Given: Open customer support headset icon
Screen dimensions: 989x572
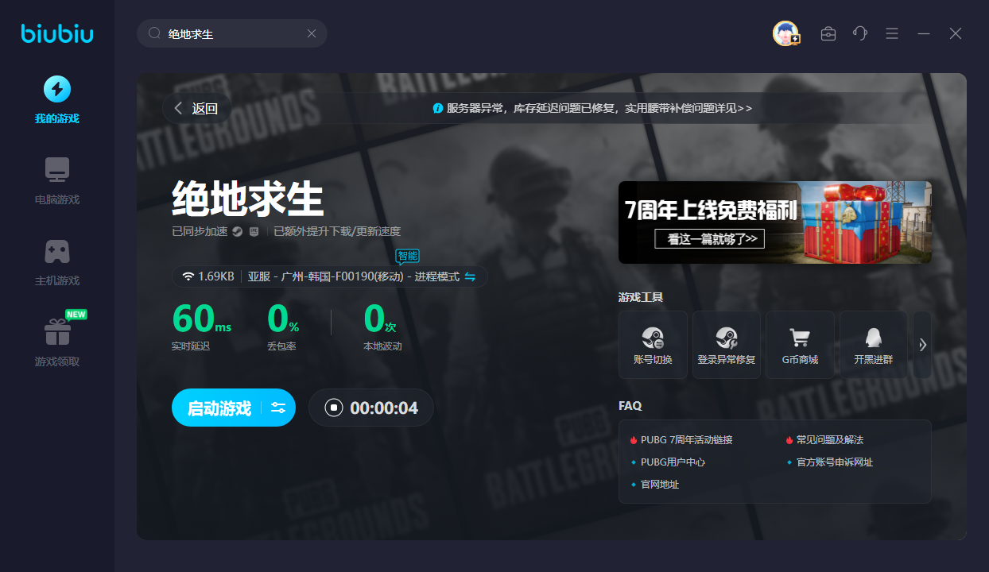Looking at the screenshot, I should pyautogui.click(x=860, y=33).
